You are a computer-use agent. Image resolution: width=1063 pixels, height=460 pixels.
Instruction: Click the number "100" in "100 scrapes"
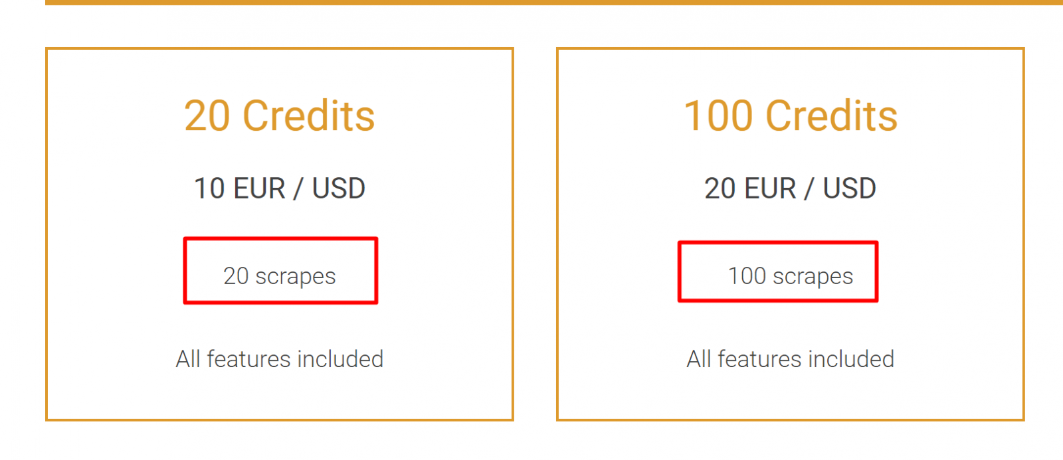point(747,276)
